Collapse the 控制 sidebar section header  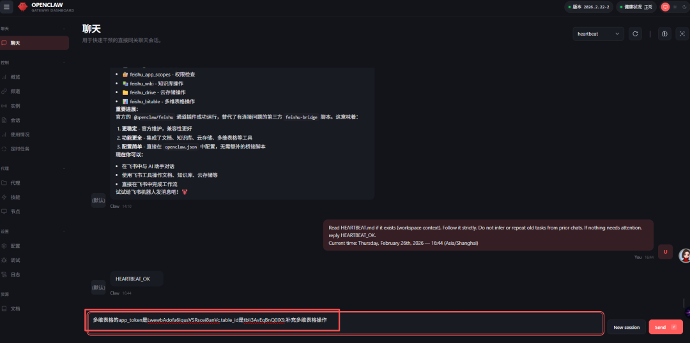[x=34, y=63]
